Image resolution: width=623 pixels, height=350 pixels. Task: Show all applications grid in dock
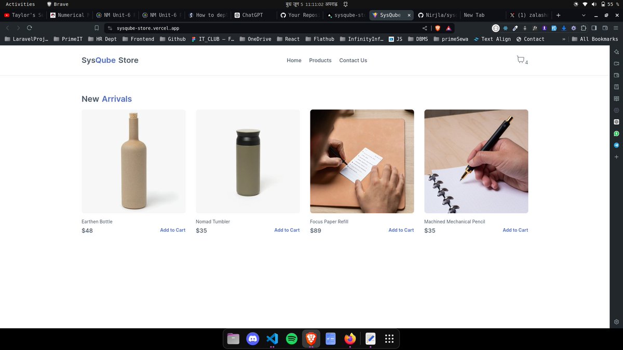point(389,339)
